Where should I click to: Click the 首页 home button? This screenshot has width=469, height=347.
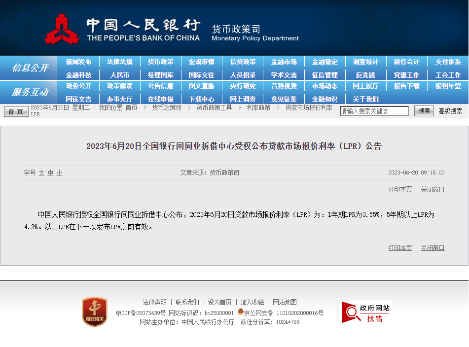16,112
